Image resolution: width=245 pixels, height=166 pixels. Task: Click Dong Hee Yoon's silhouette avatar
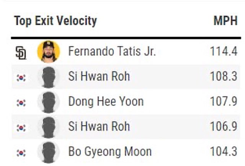point(48,102)
